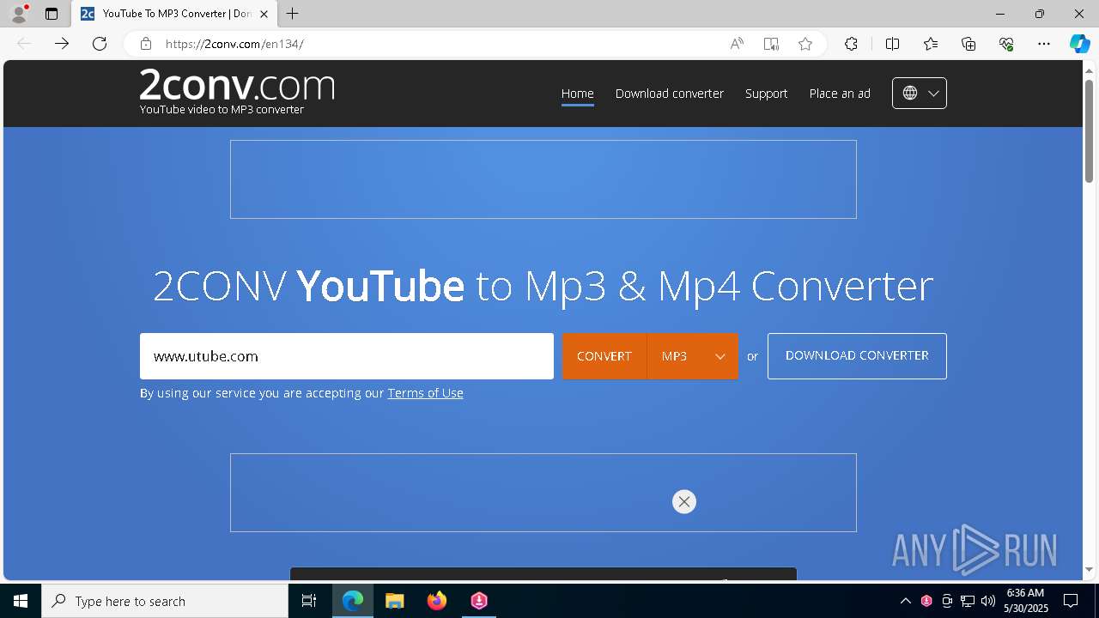The width and height of the screenshot is (1099, 618).
Task: Close the YouTube To MP3 Converter tab
Action: [x=264, y=14]
